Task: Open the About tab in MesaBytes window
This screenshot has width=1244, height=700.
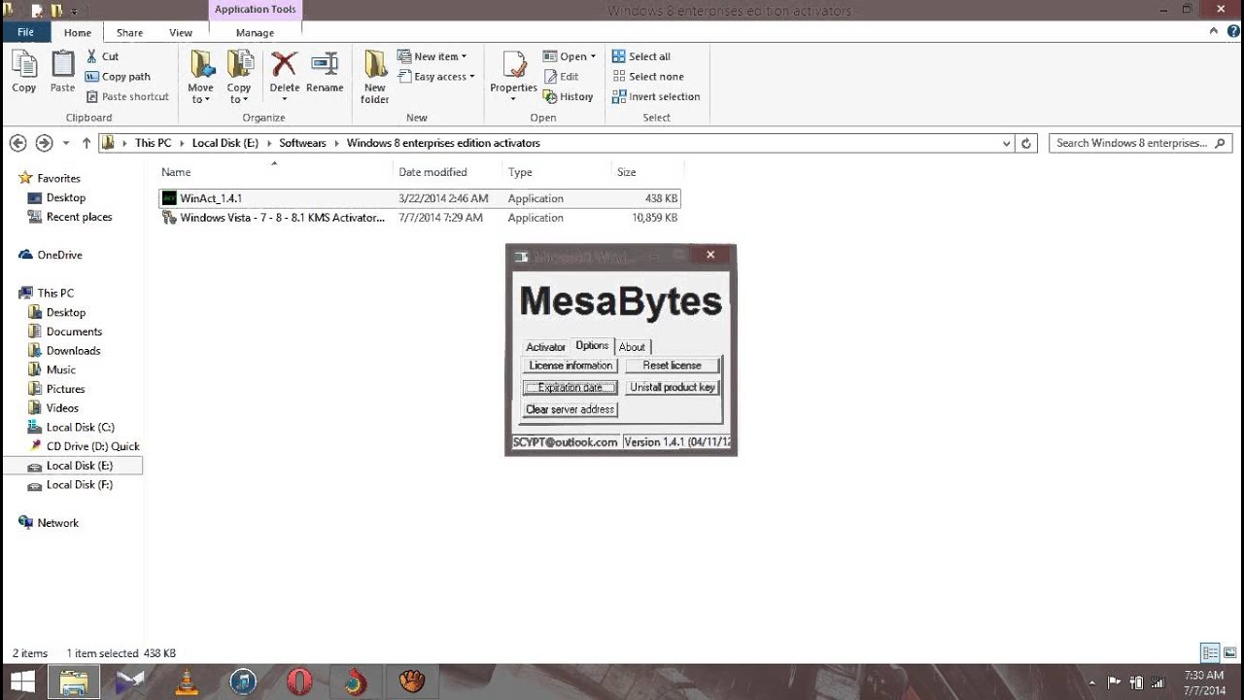Action: (x=632, y=347)
